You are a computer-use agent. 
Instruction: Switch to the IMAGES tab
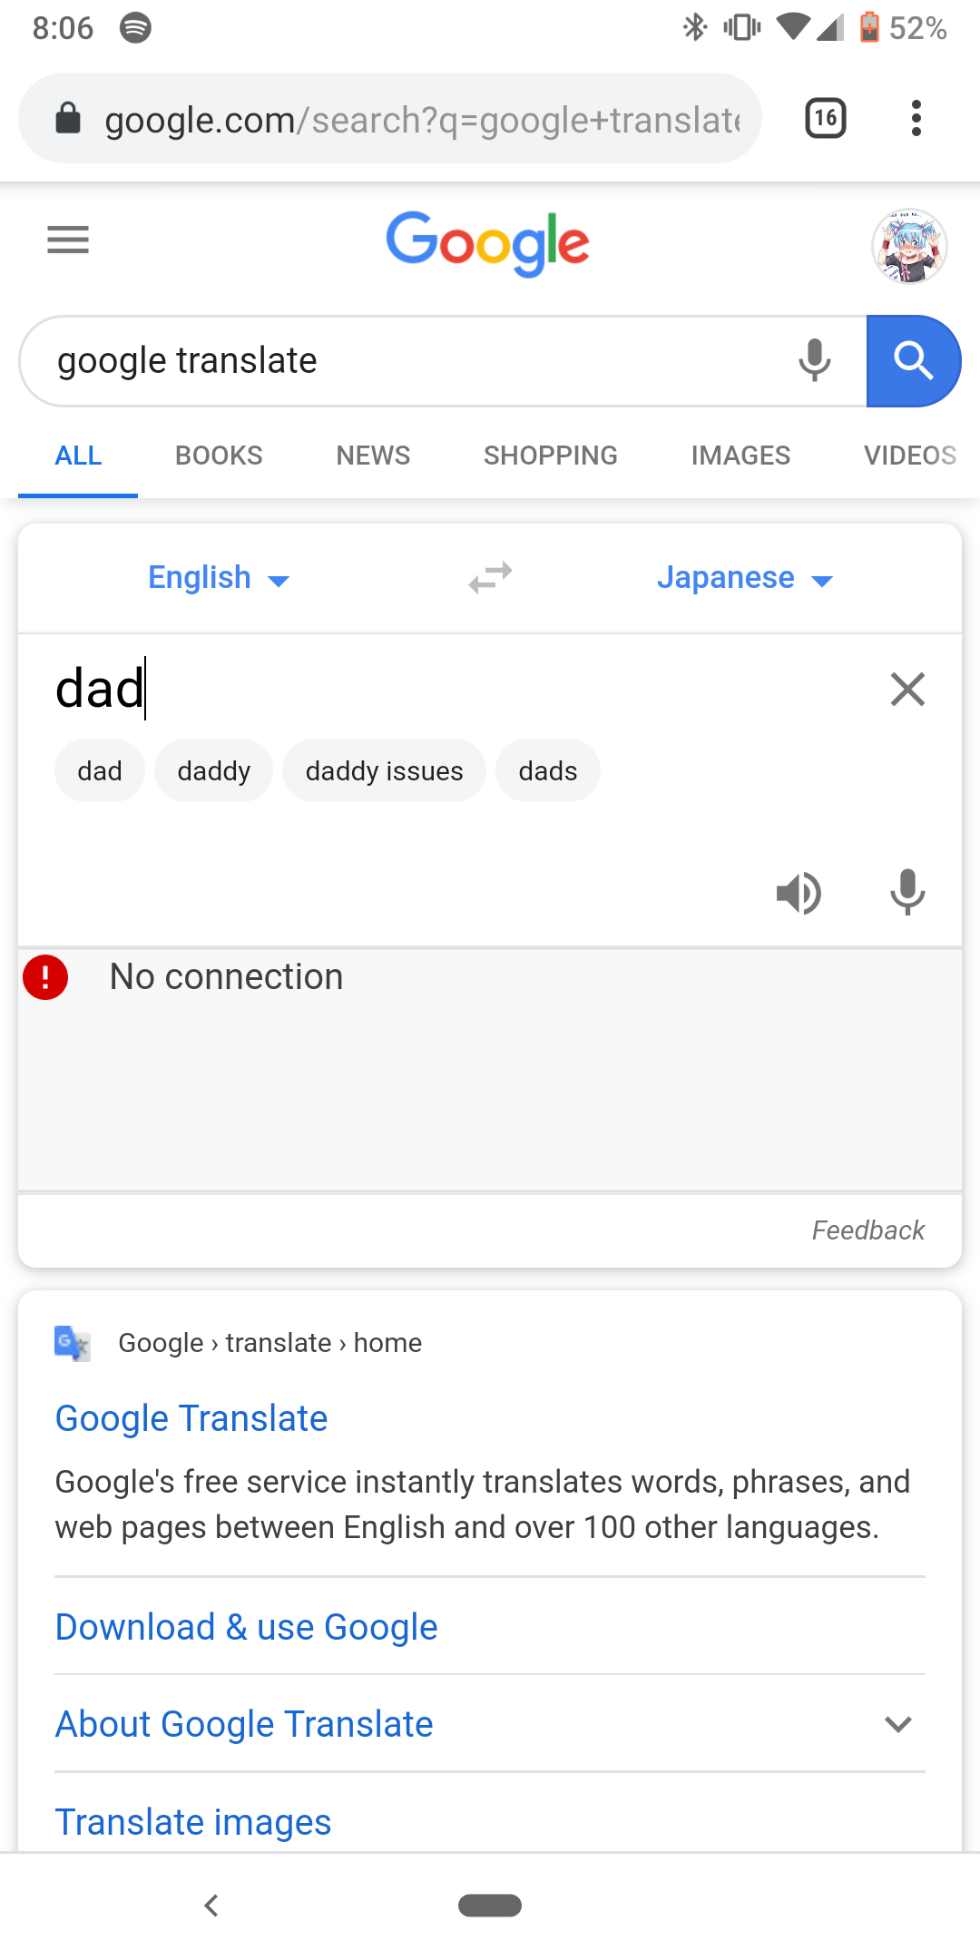click(x=740, y=456)
